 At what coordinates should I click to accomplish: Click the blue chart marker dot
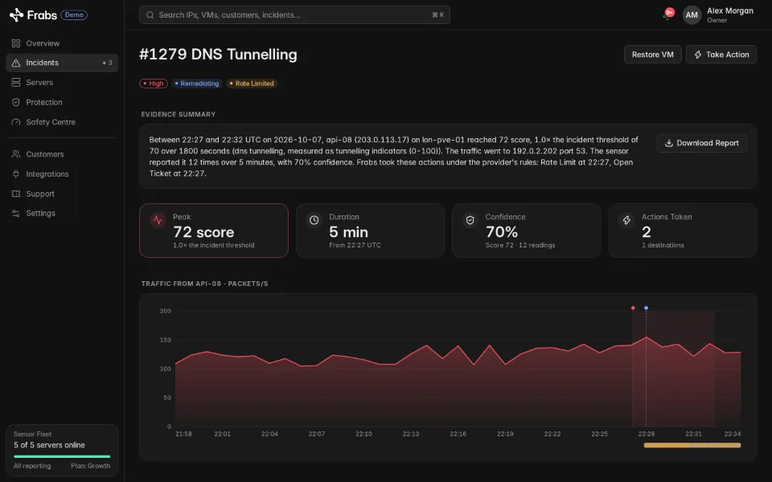pyautogui.click(x=646, y=308)
